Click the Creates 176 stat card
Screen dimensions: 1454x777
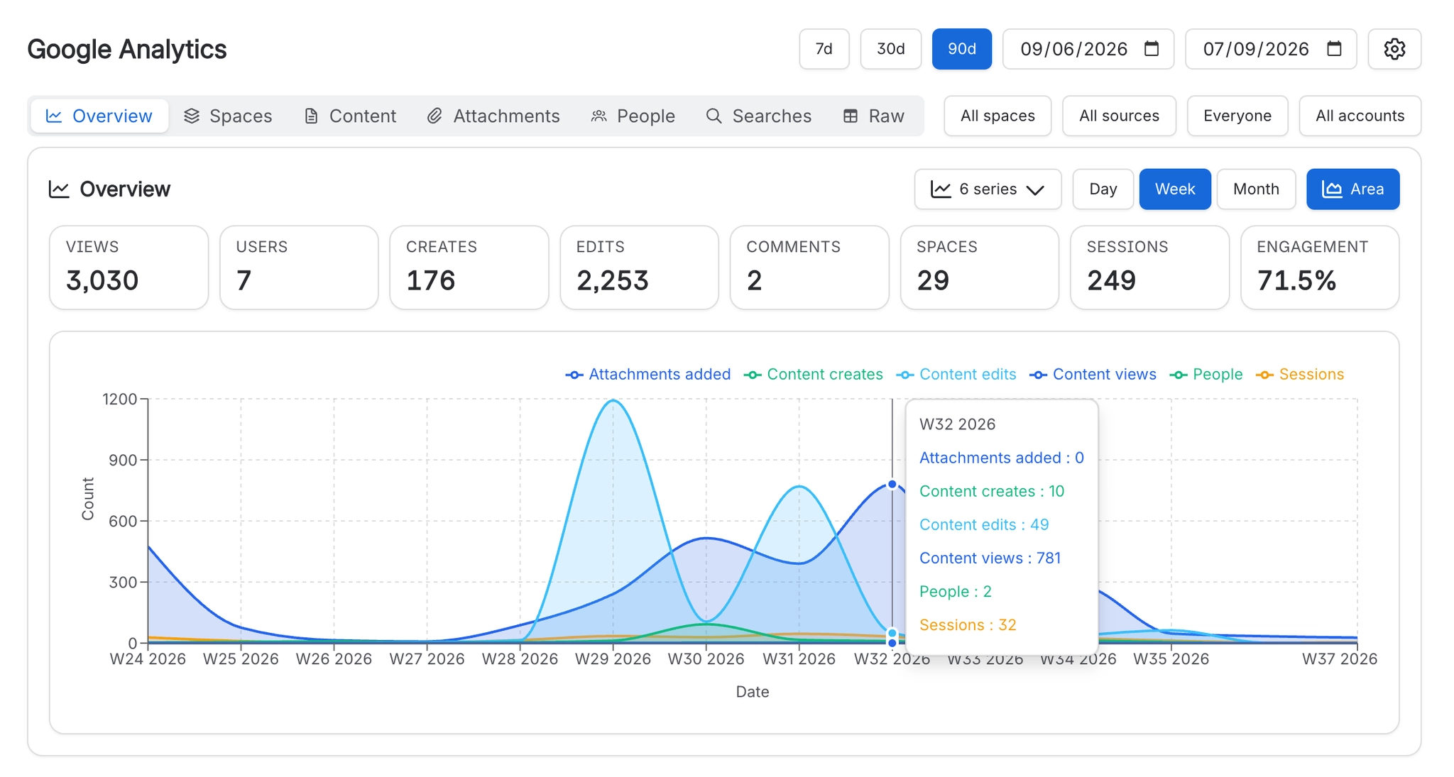[469, 268]
